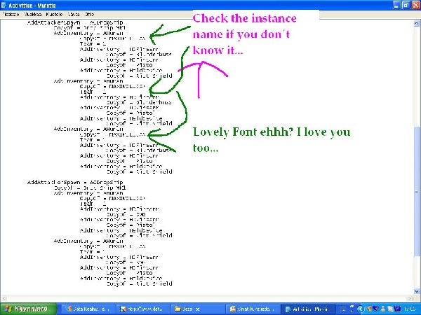
Task: Open the Tiedosto menu
Action: pyautogui.click(x=11, y=14)
